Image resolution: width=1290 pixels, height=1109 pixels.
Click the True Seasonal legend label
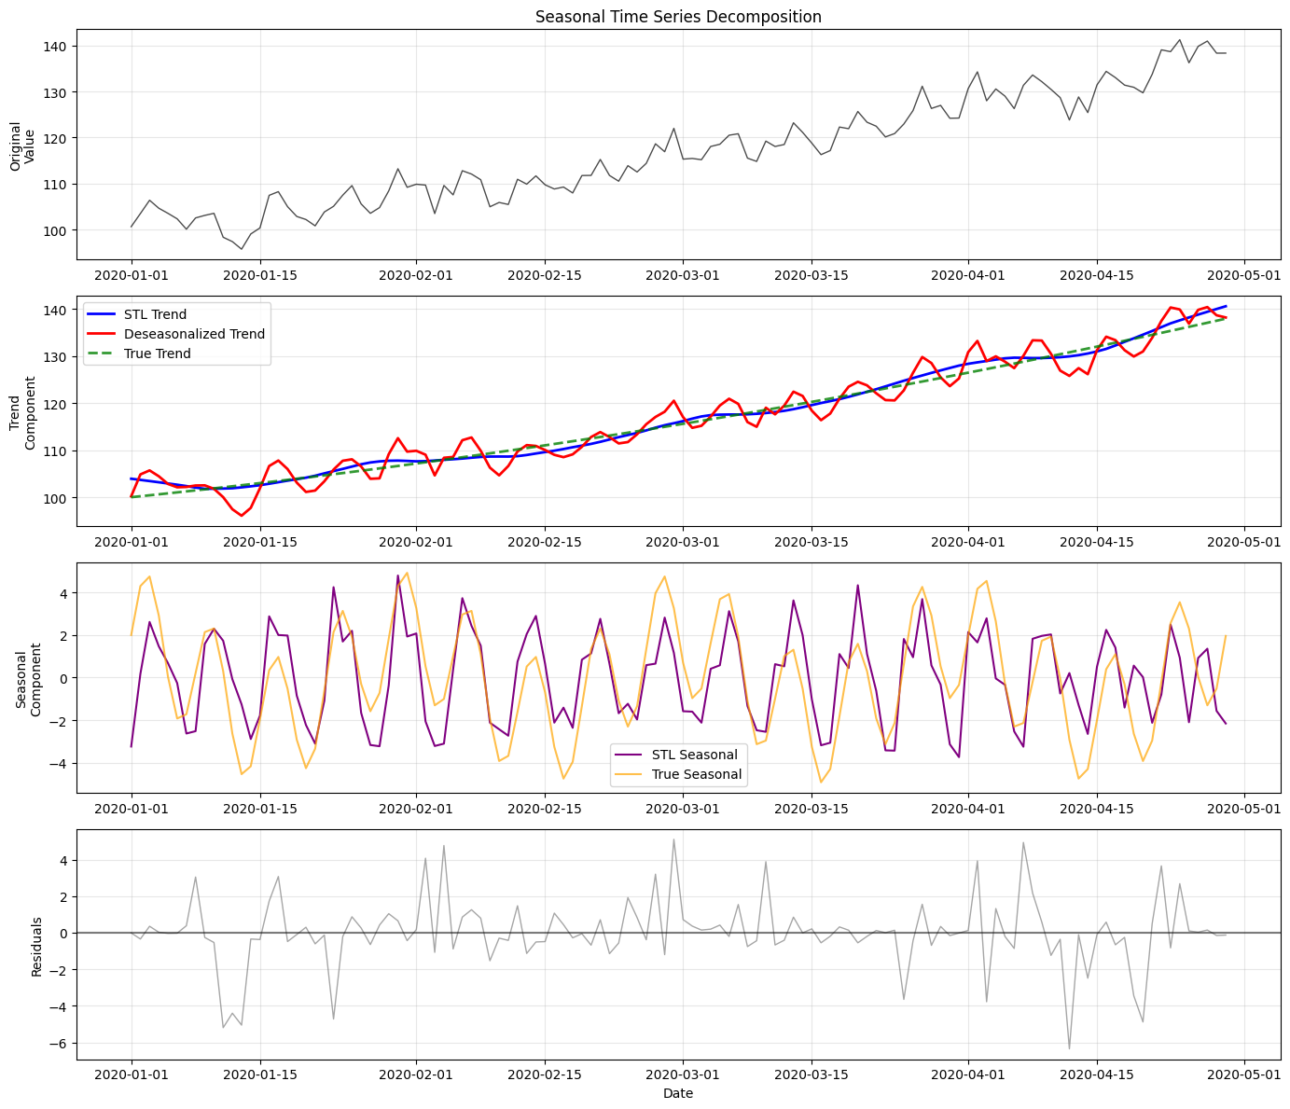point(696,774)
